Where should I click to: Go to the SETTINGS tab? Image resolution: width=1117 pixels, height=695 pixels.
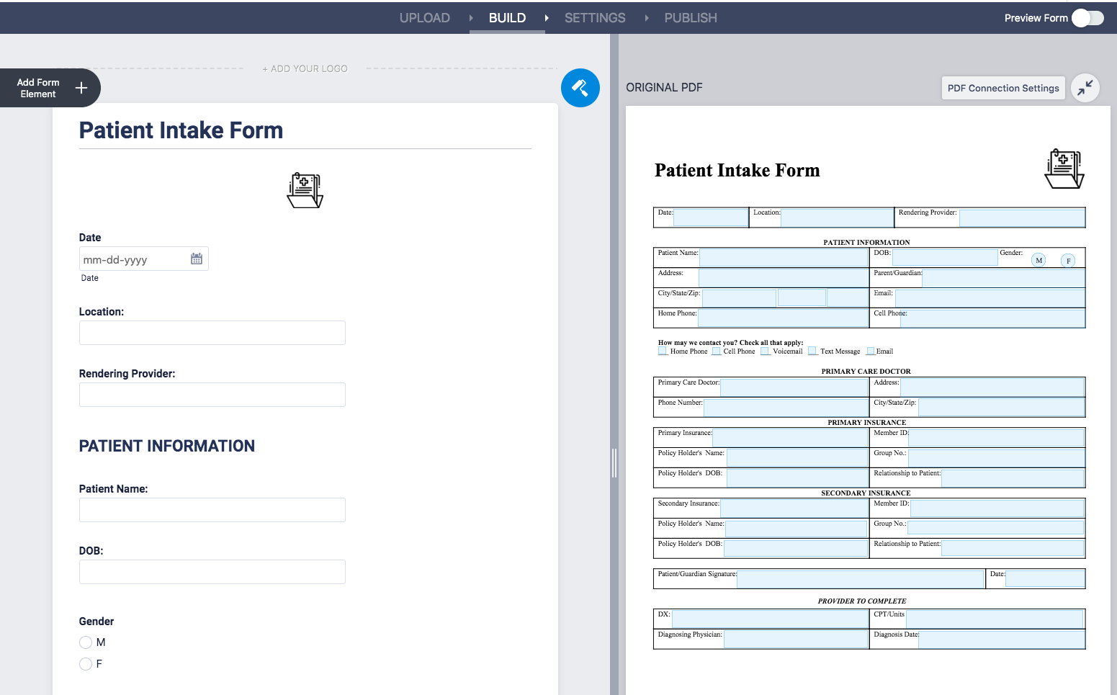pos(595,18)
